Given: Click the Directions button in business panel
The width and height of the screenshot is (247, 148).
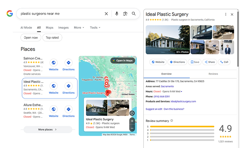Looking at the screenshot, I should point(177,62).
